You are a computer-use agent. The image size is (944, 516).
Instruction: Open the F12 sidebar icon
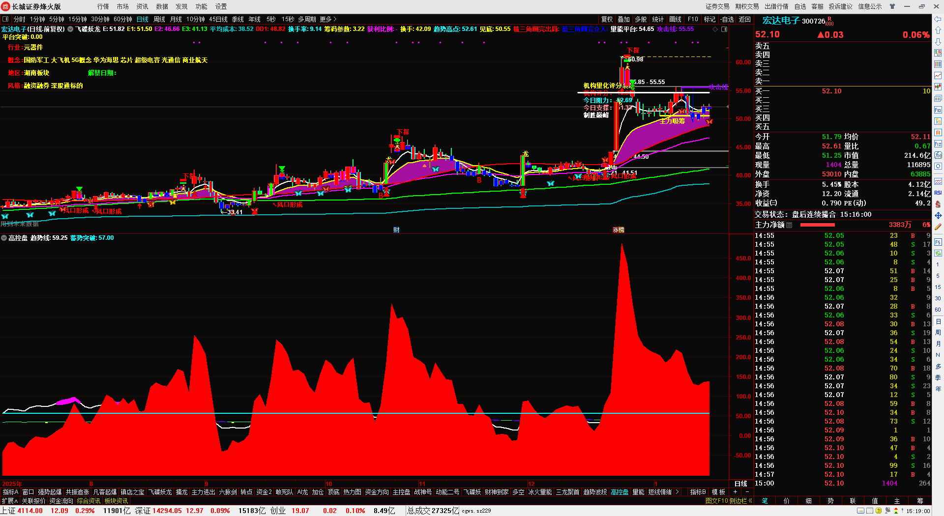938,143
